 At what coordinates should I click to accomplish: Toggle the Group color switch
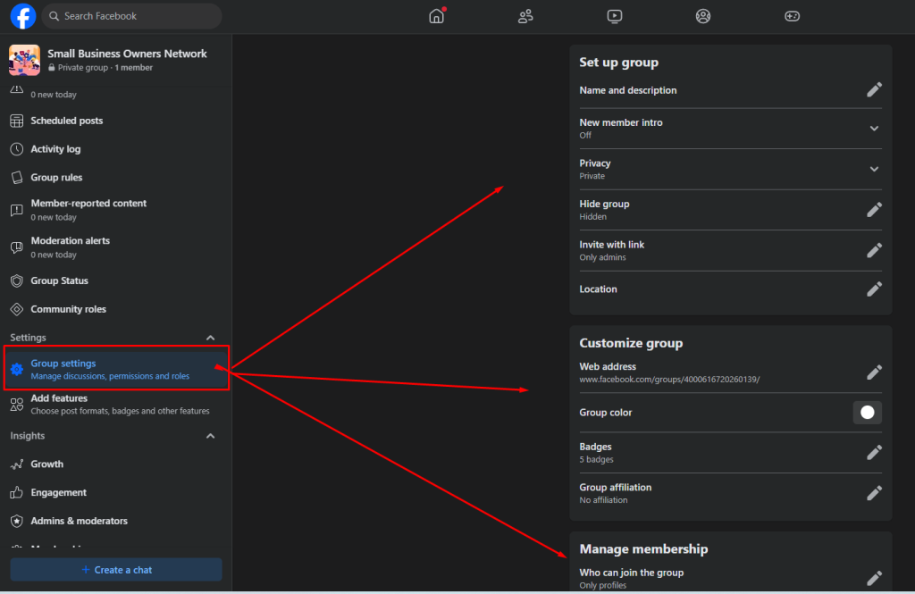click(867, 413)
